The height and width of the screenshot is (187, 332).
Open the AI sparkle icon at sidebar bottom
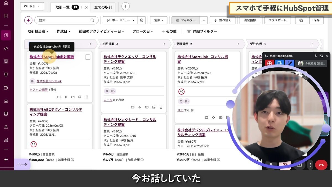tap(6, 159)
